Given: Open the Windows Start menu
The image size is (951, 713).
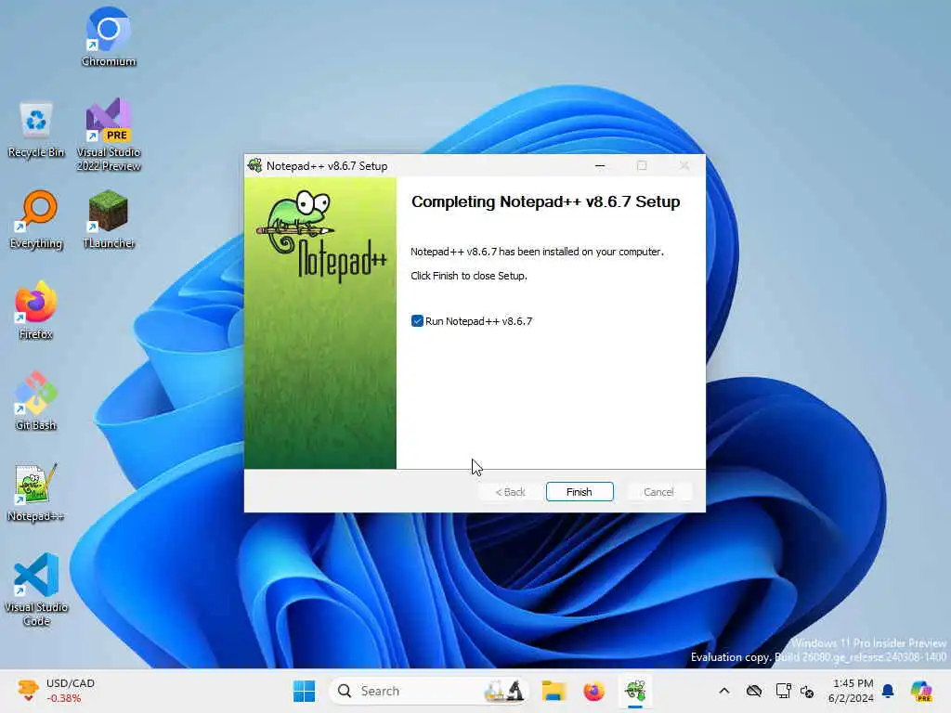Looking at the screenshot, I should 304,691.
